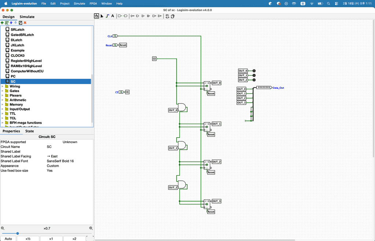Toggle the Reset input pin value
The width and height of the screenshot is (375, 241).
115,45
